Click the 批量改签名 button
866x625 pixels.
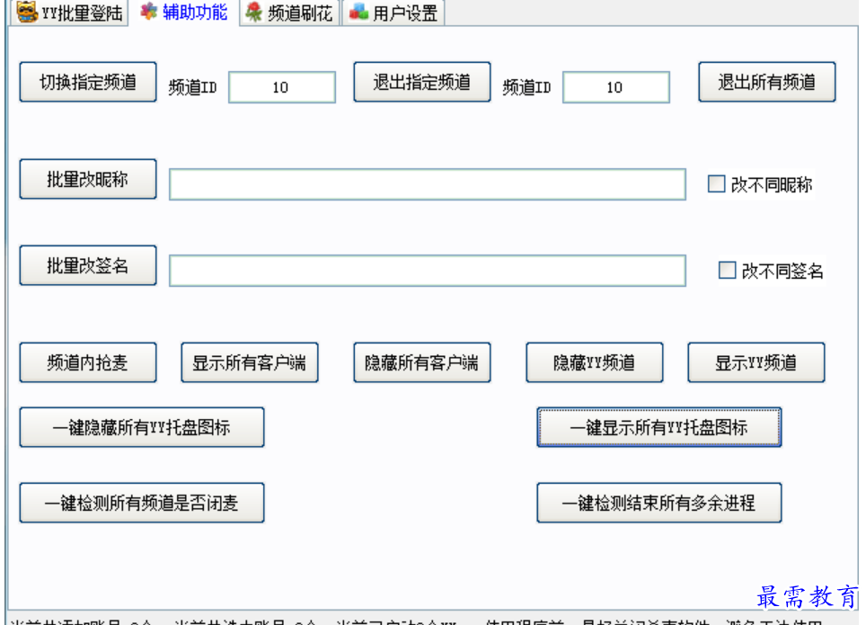point(88,265)
